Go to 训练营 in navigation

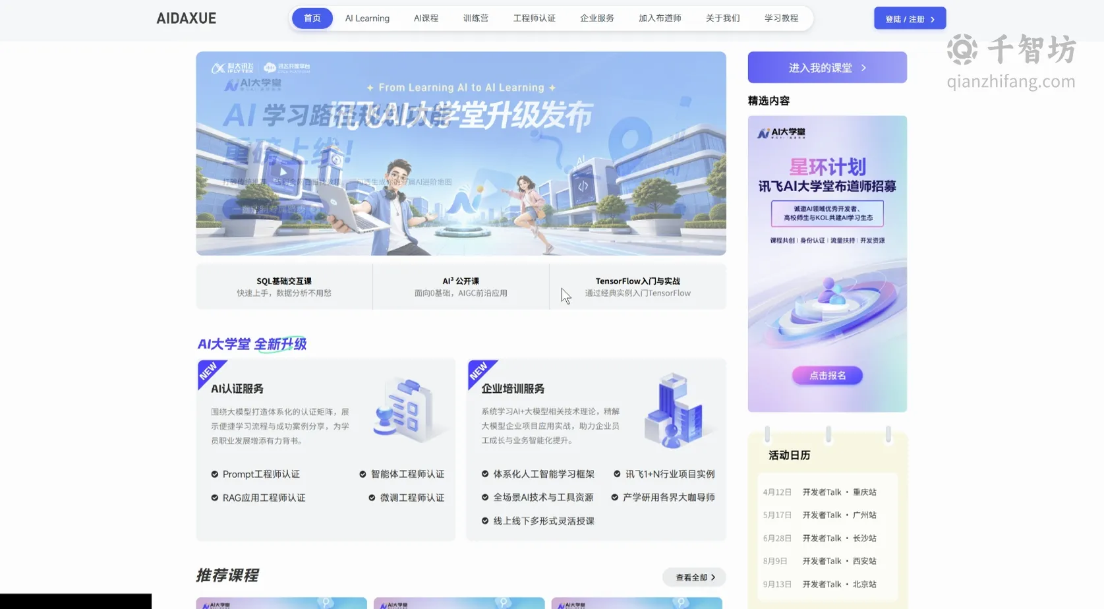(476, 18)
